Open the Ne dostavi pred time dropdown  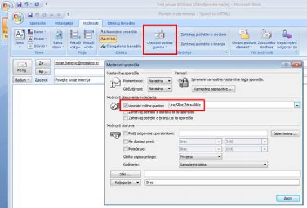click(x=264, y=142)
